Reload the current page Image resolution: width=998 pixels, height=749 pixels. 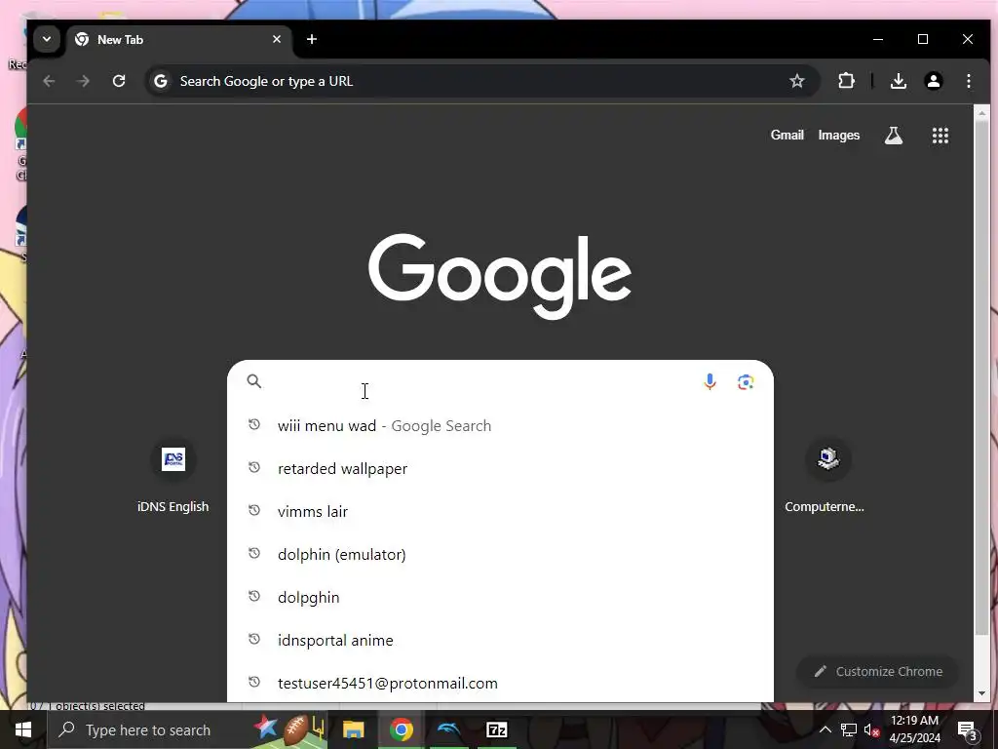[118, 82]
